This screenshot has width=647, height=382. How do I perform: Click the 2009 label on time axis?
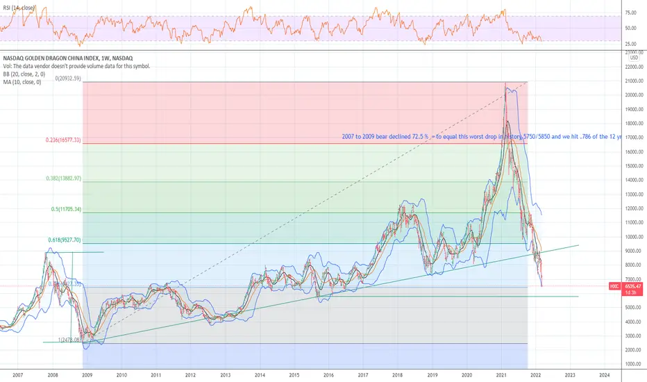[87, 375]
